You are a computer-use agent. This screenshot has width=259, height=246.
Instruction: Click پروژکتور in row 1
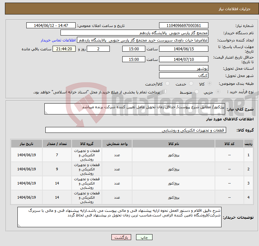click(x=174, y=155)
